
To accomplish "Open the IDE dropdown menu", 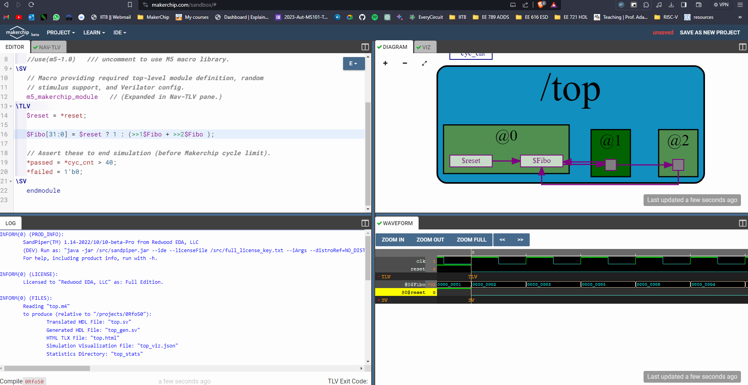I will pyautogui.click(x=120, y=32).
